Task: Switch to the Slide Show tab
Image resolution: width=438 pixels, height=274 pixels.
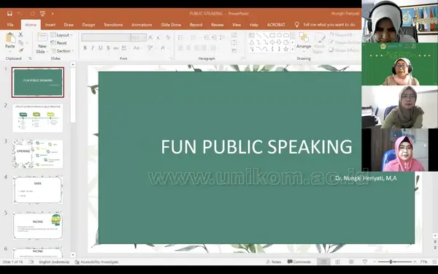Action: pos(171,25)
